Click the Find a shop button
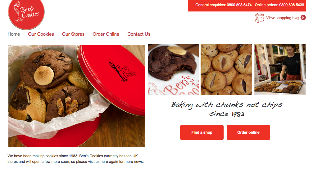Image resolution: width=318 pixels, height=179 pixels. pos(202,132)
